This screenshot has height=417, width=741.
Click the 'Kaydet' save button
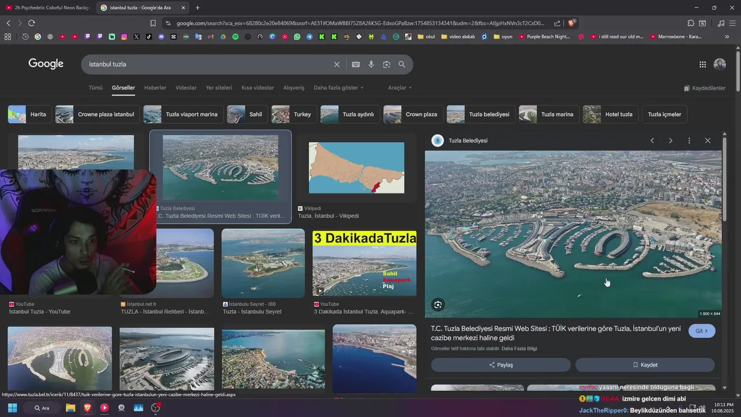point(645,365)
